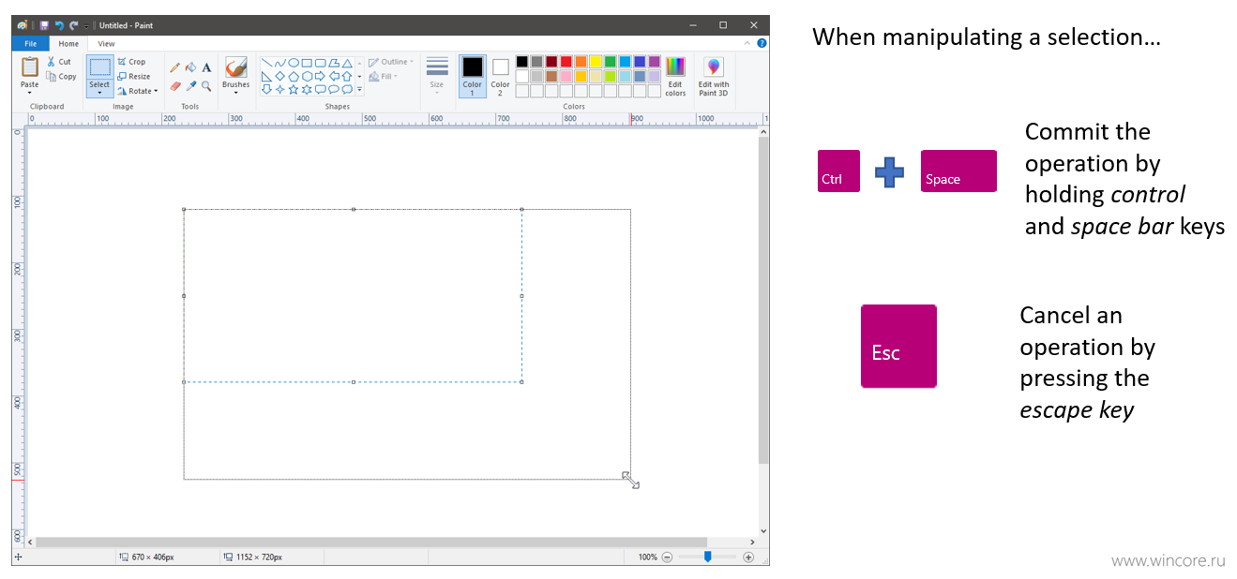The image size is (1237, 579).
Task: Choose the Pentagon shape
Action: tap(294, 76)
